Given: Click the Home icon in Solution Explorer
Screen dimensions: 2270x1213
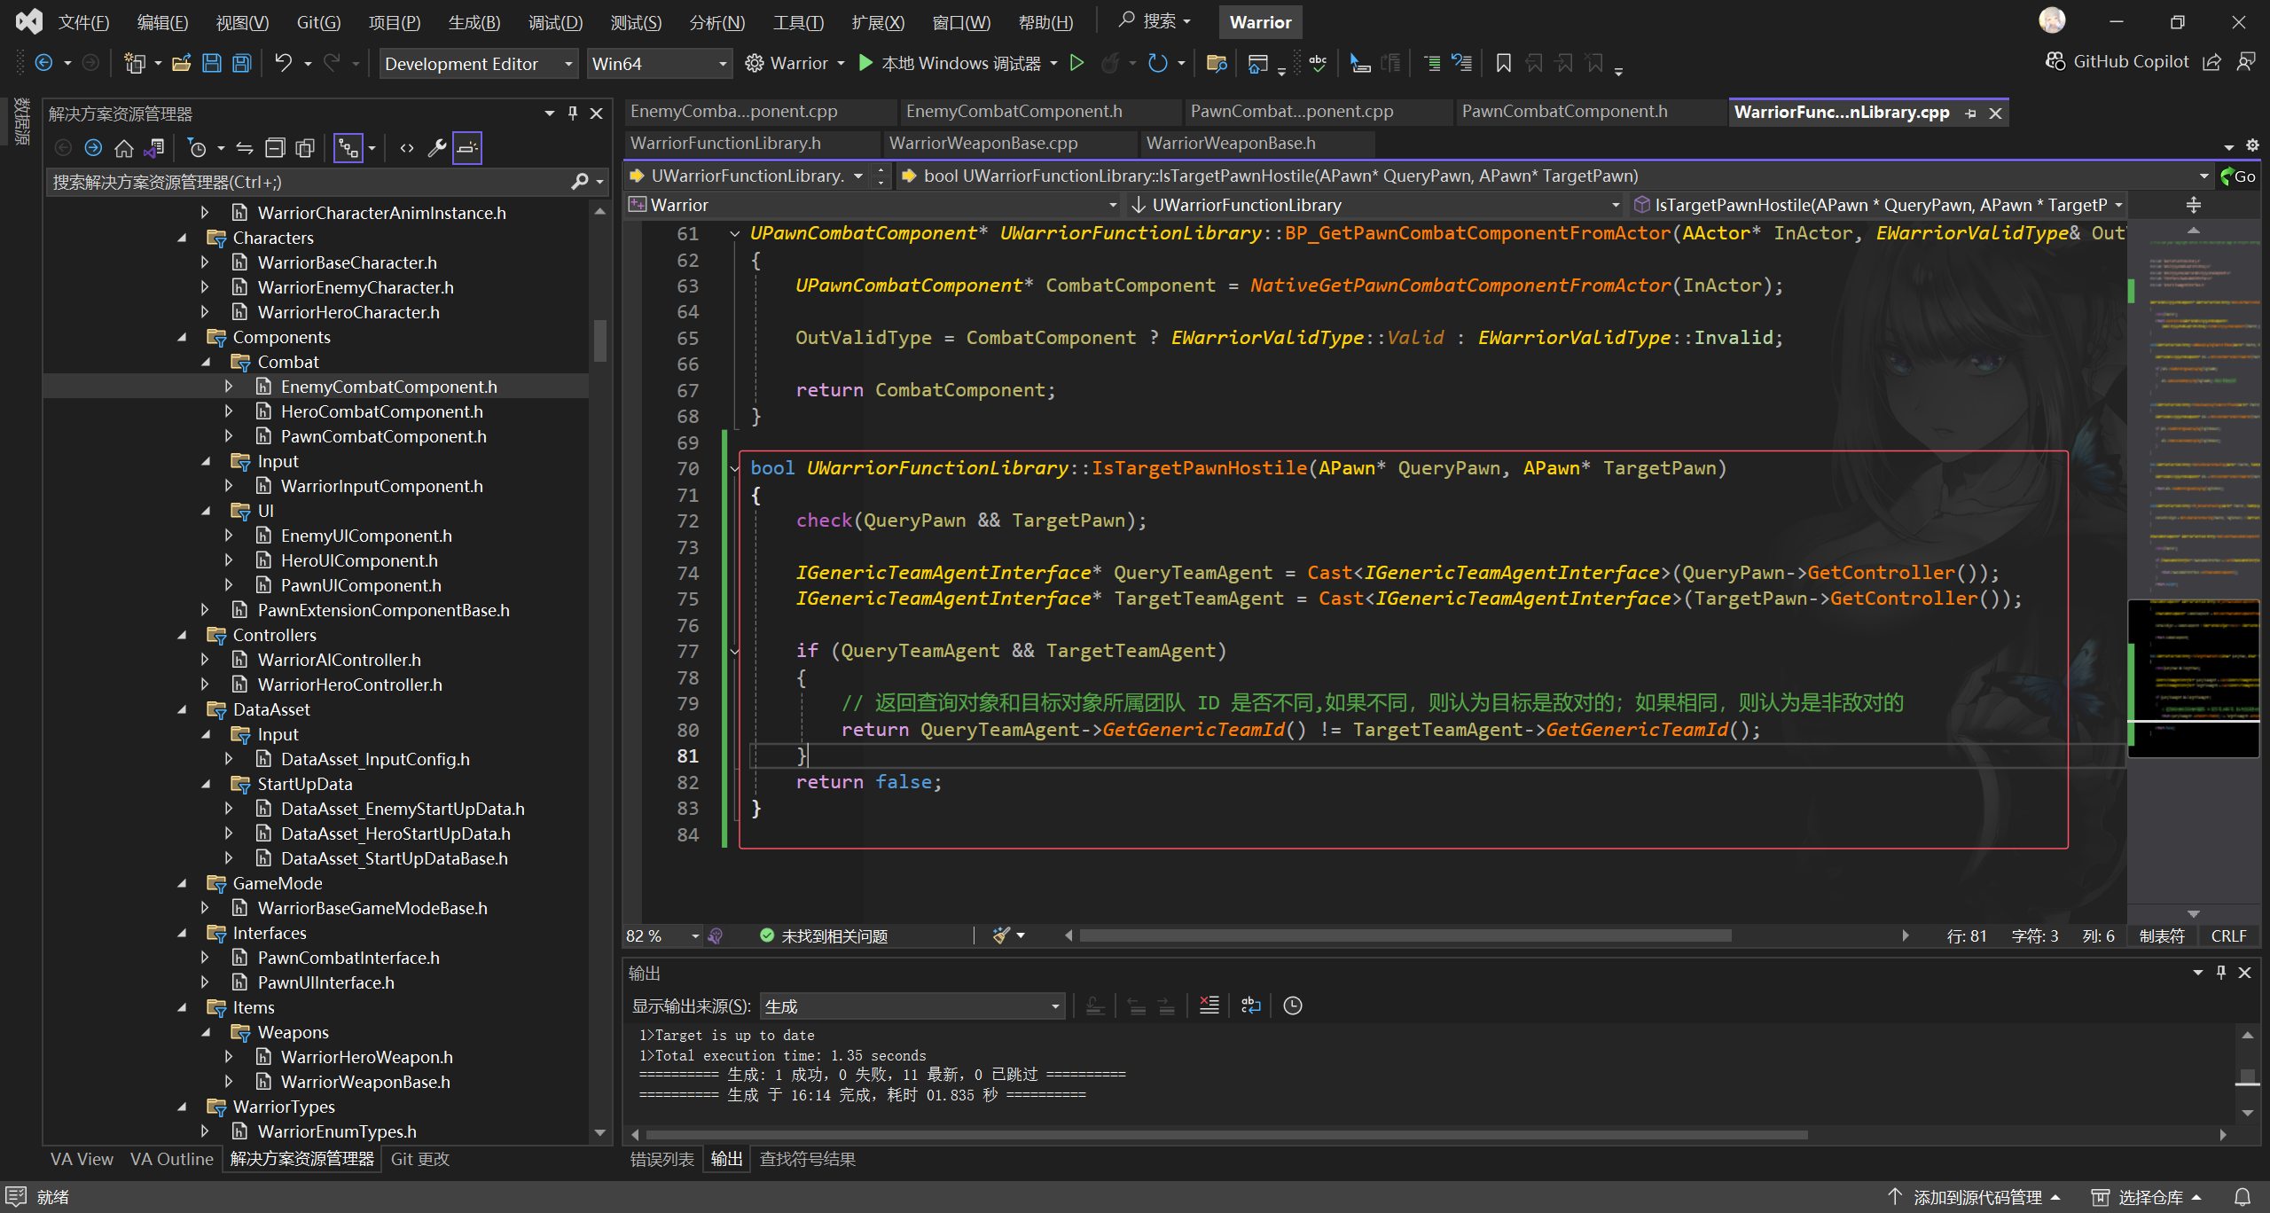Looking at the screenshot, I should point(124,148).
